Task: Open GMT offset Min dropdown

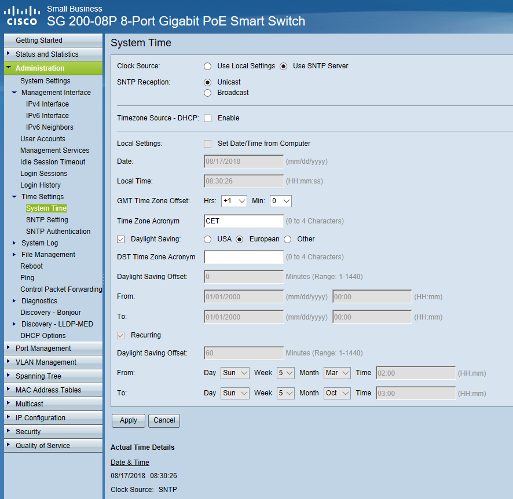Action: (281, 201)
